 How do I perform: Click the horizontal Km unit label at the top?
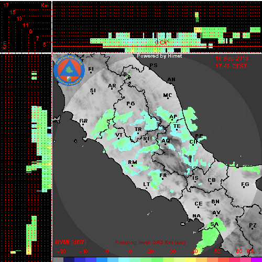pyautogui.click(x=45, y=5)
